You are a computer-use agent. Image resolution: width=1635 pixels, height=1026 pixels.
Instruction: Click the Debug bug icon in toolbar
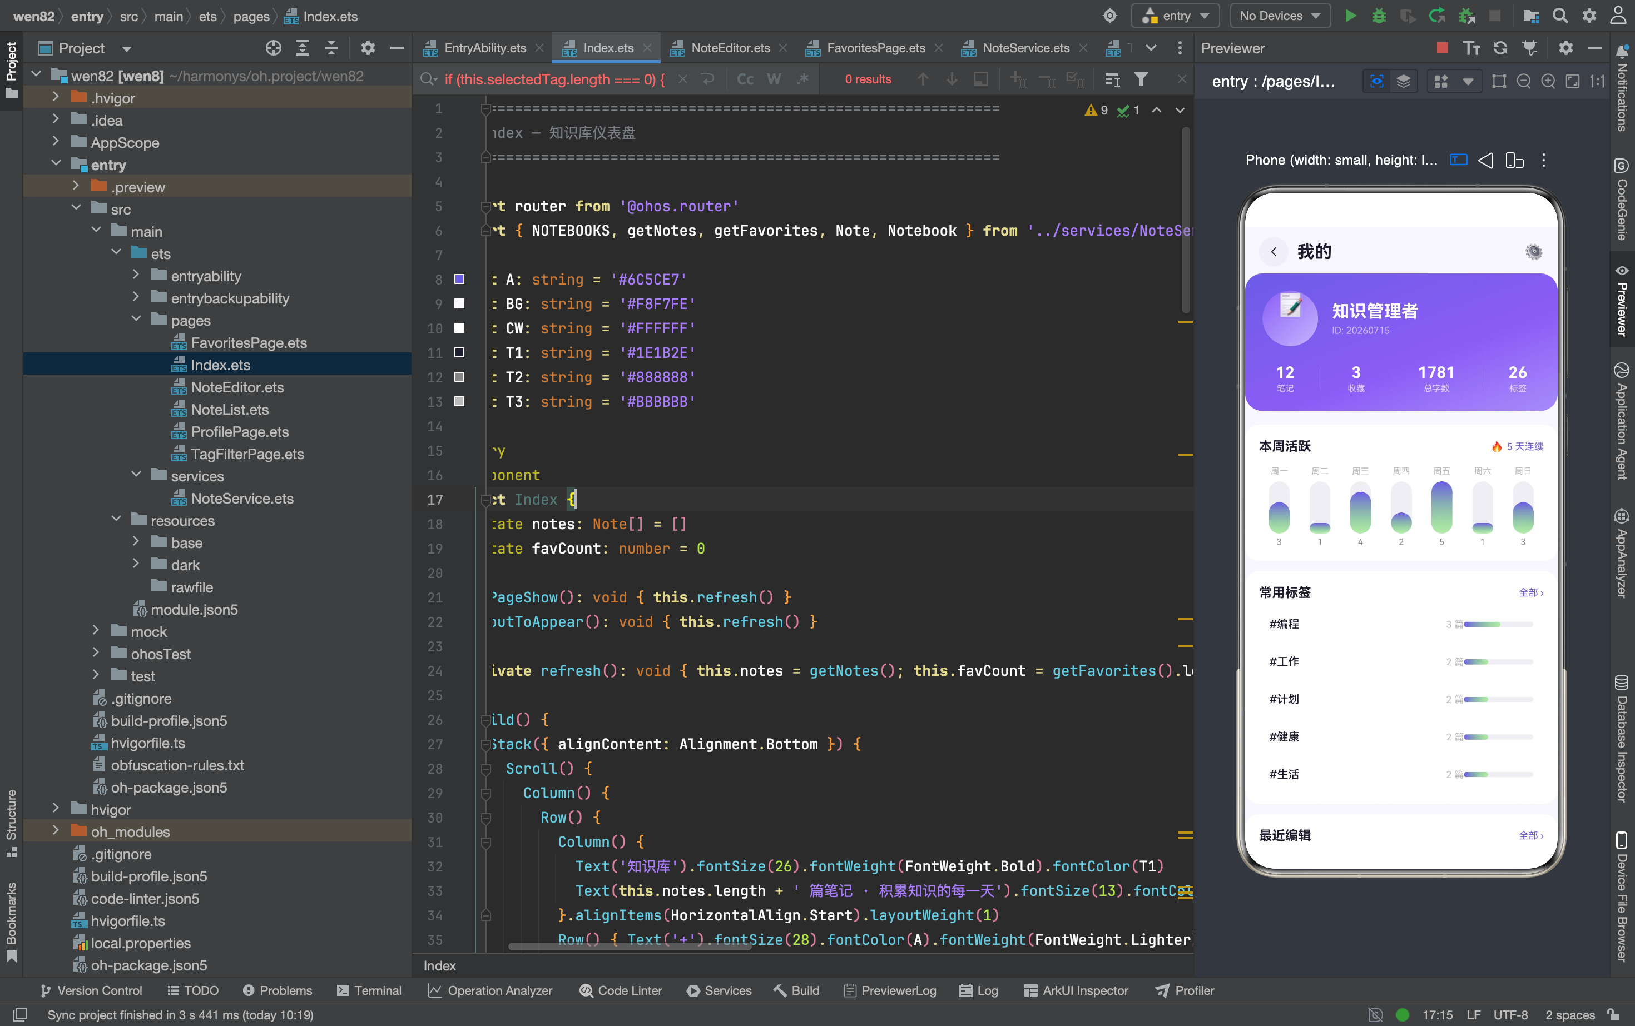(x=1378, y=16)
